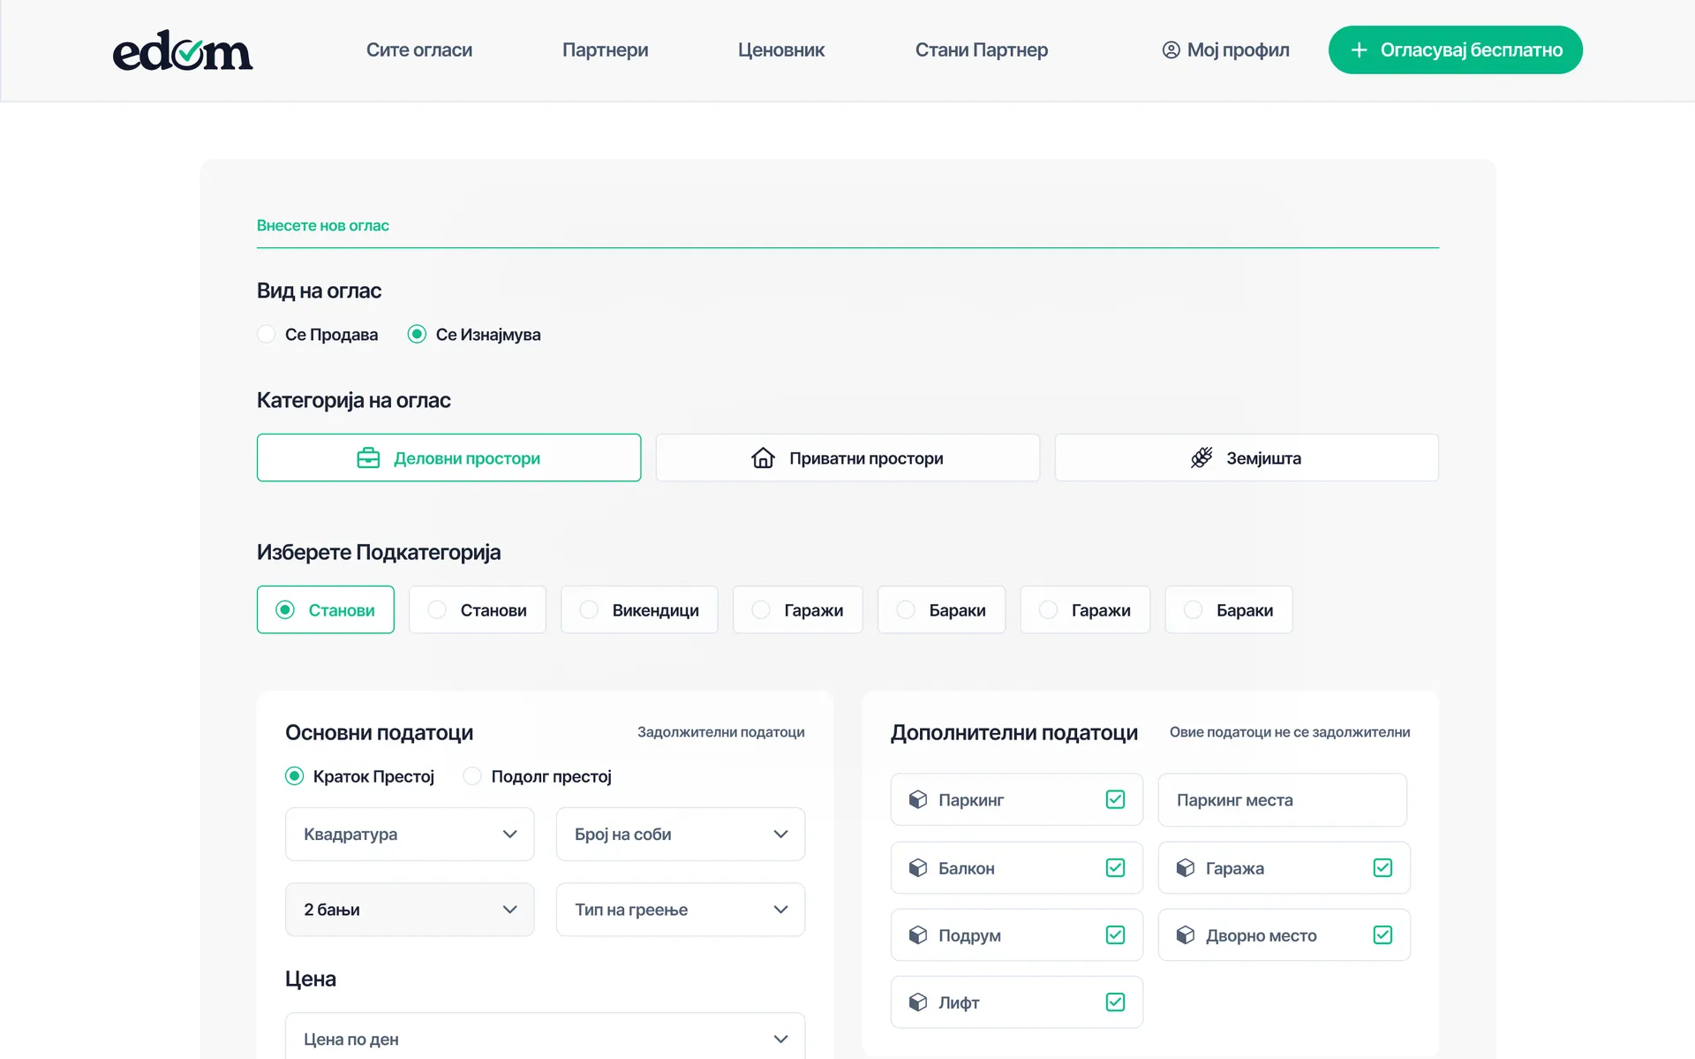Viewport: 1695px width, 1059px height.
Task: Open Мој профил link
Action: tap(1225, 50)
